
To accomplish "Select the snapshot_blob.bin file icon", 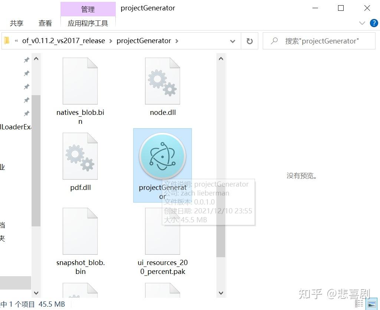I will [x=80, y=230].
